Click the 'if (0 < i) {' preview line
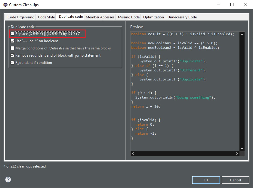The image size is (253, 188). pyautogui.click(x=144, y=93)
